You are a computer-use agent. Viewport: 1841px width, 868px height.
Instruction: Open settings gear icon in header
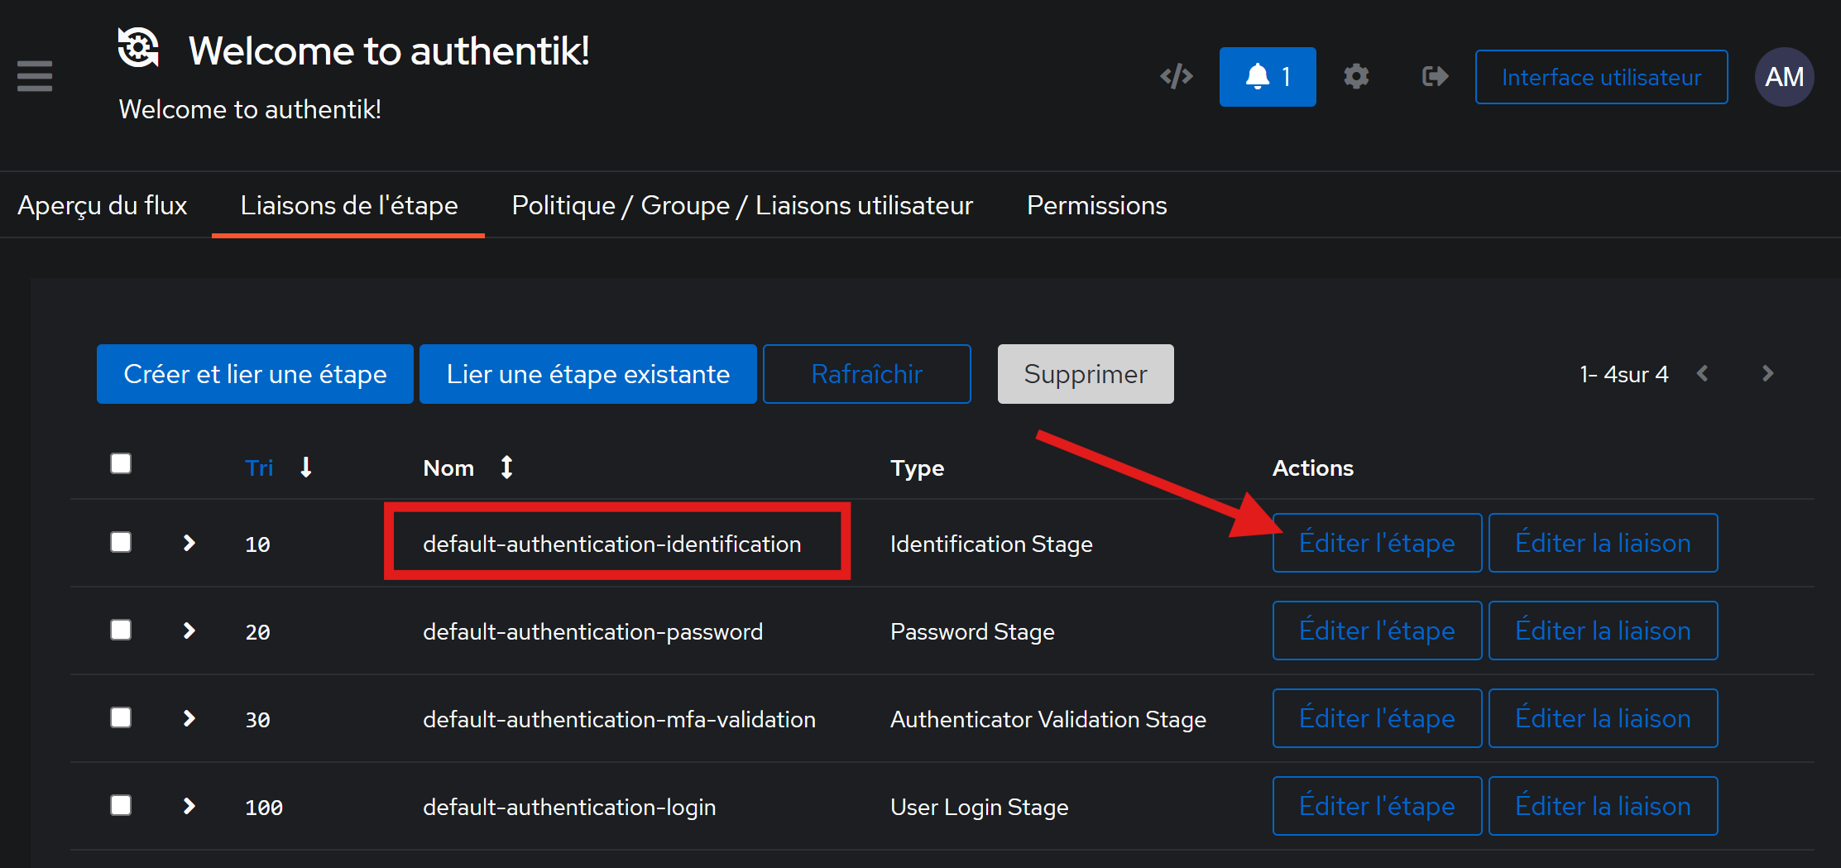pos(1356,77)
